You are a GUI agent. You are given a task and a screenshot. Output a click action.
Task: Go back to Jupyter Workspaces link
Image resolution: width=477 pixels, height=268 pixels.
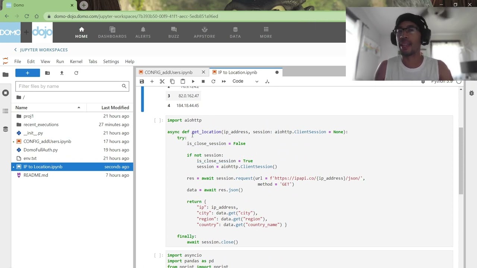(x=41, y=50)
